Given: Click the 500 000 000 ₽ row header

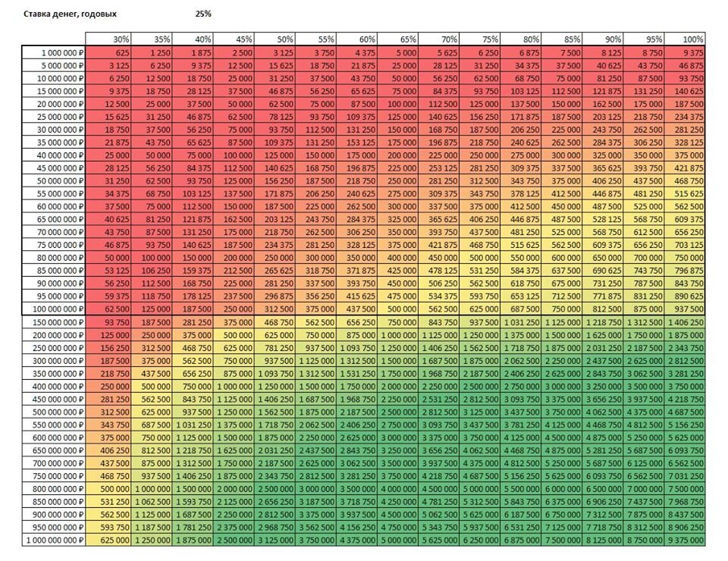Looking at the screenshot, I should 53,412.
